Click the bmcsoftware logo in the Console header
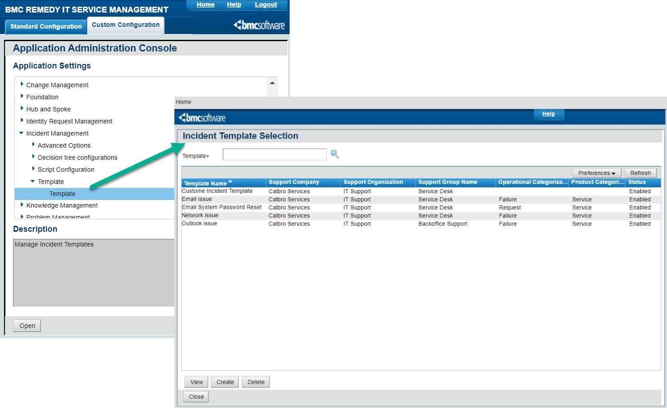 click(x=259, y=25)
